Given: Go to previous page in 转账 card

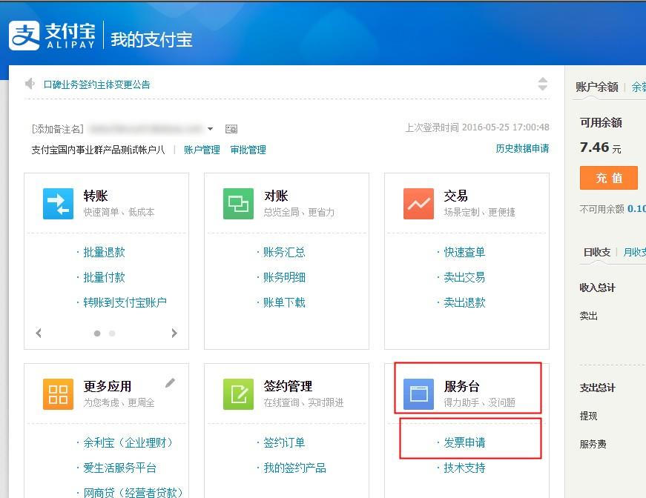Looking at the screenshot, I should tap(39, 333).
